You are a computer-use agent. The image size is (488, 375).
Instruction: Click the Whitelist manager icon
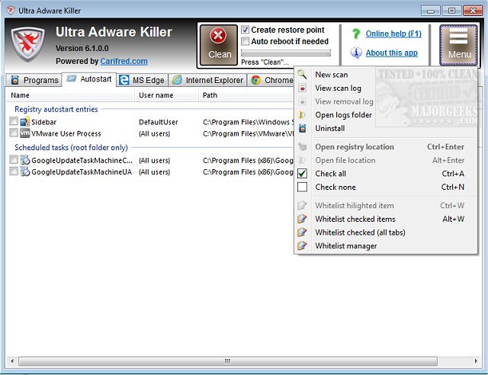pos(302,245)
